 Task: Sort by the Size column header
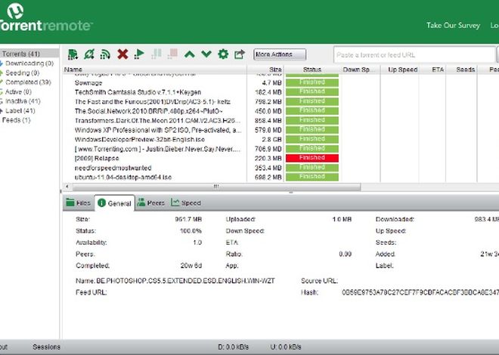point(265,69)
